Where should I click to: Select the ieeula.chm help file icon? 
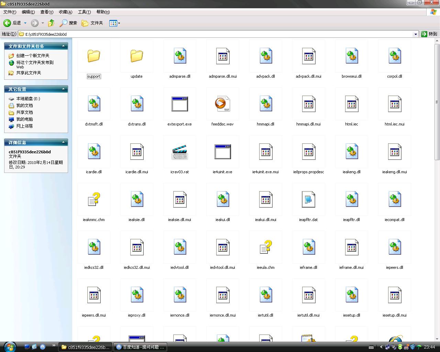pos(265,247)
